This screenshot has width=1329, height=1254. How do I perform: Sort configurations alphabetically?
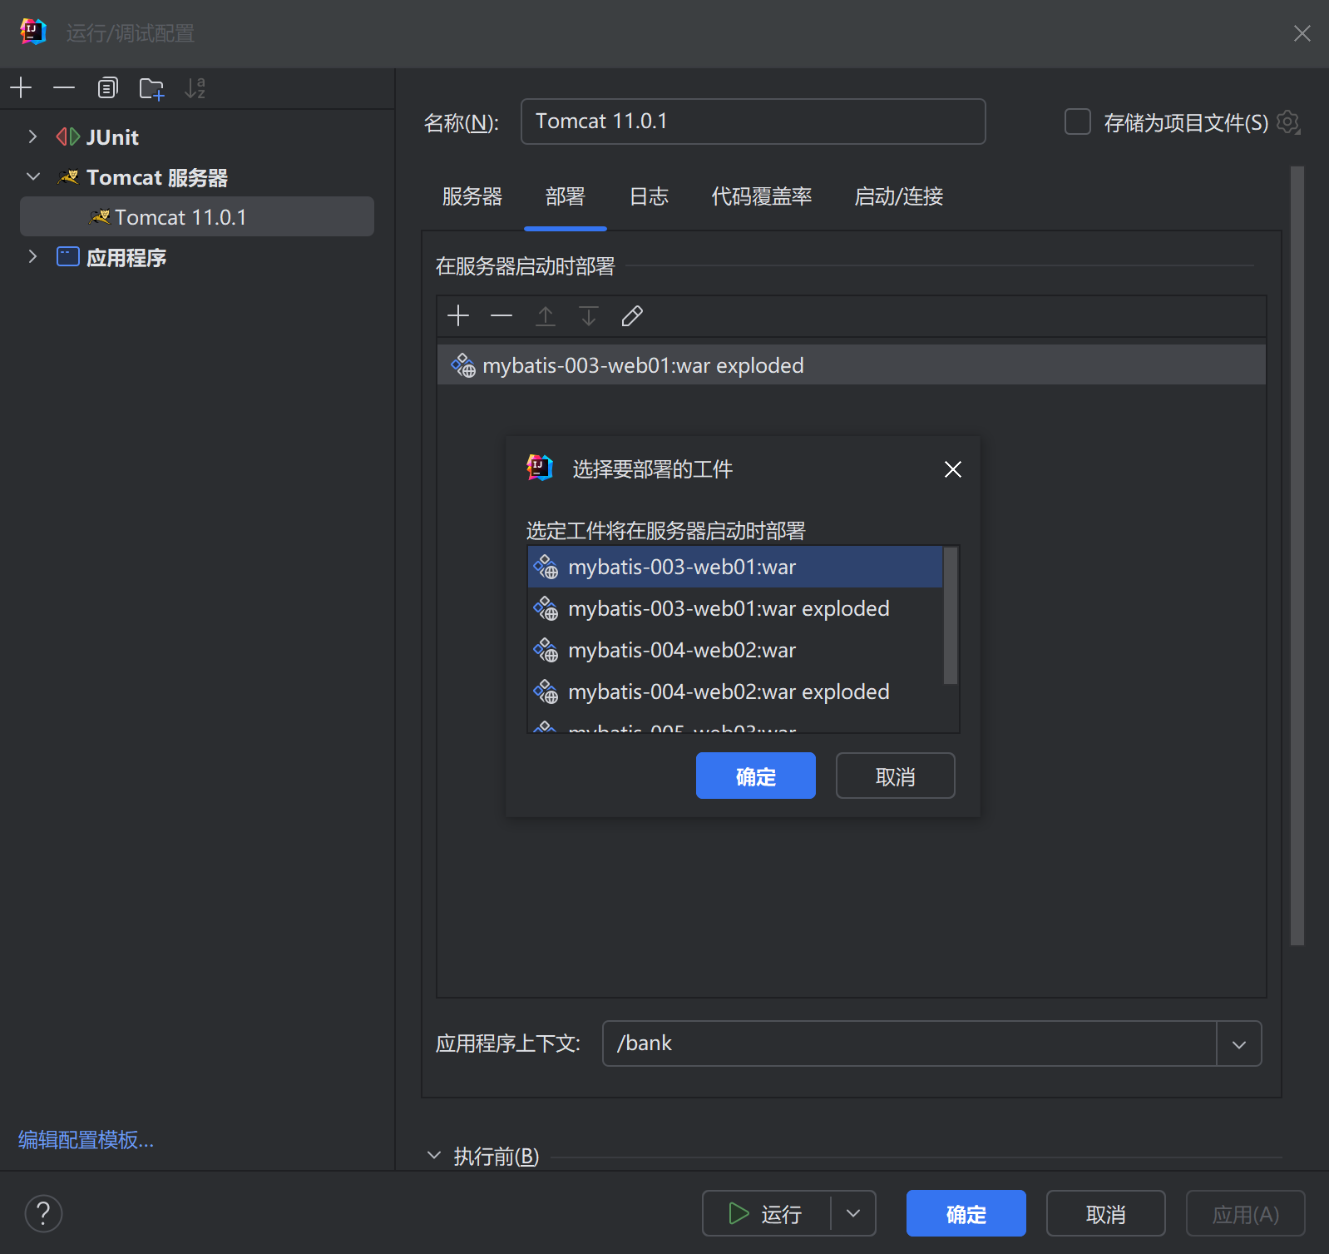point(195,87)
